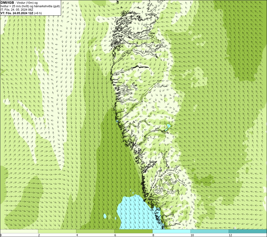Click the "DMI/IGB" title text
This screenshot has width=267, height=237.
tap(7, 3)
